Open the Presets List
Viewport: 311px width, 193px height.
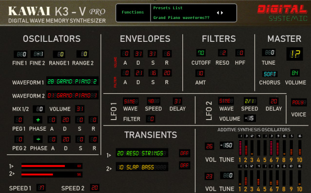(168, 8)
